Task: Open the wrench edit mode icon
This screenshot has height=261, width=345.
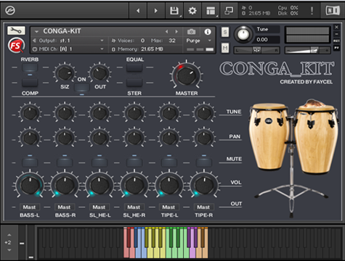Action: pyautogui.click(x=16, y=30)
